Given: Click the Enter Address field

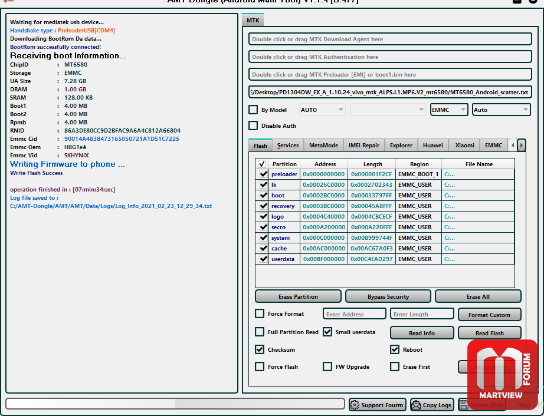Looking at the screenshot, I should click(354, 314).
